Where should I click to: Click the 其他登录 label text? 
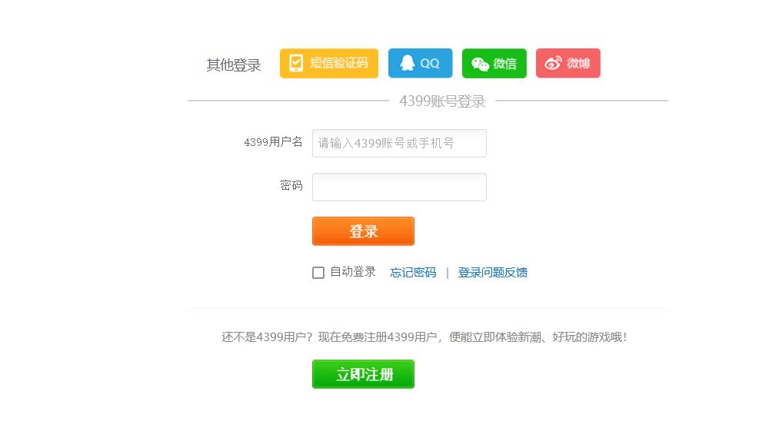tap(234, 65)
